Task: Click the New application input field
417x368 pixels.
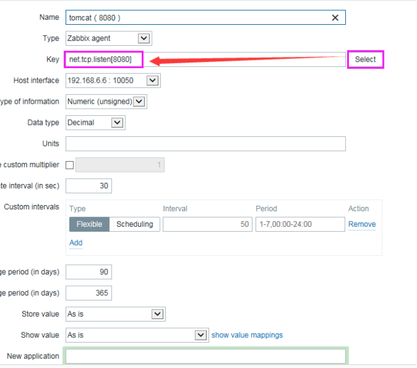Action: coord(205,357)
